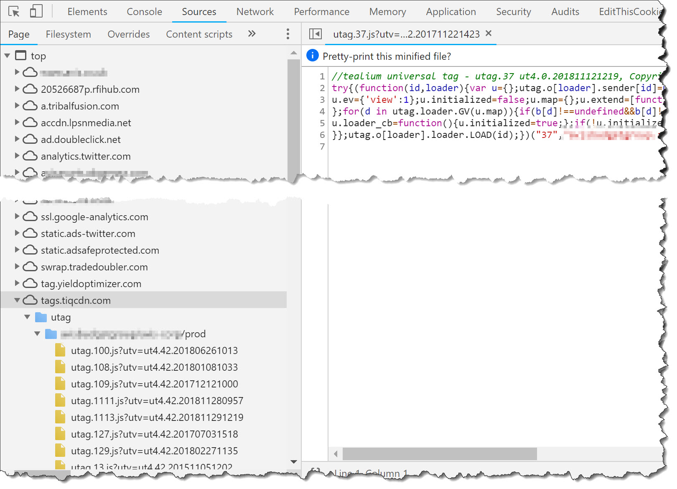Image resolution: width=677 pixels, height=489 pixels.
Task: Select the top frame icon
Action: point(20,55)
